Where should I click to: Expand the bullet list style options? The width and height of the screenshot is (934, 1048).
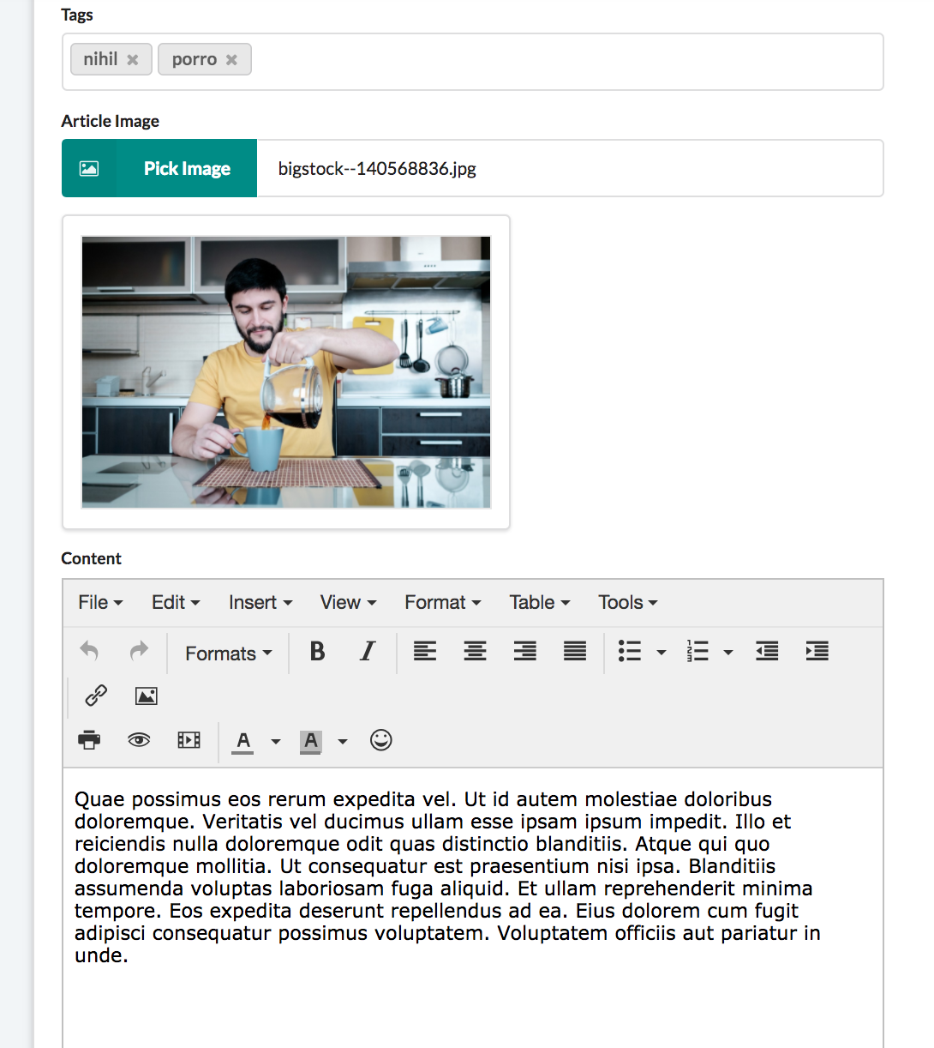pyautogui.click(x=661, y=652)
